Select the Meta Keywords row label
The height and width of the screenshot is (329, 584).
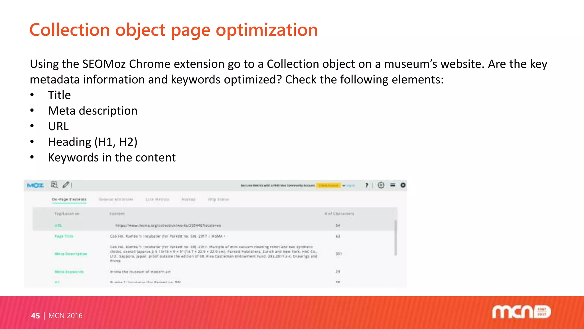69,272
